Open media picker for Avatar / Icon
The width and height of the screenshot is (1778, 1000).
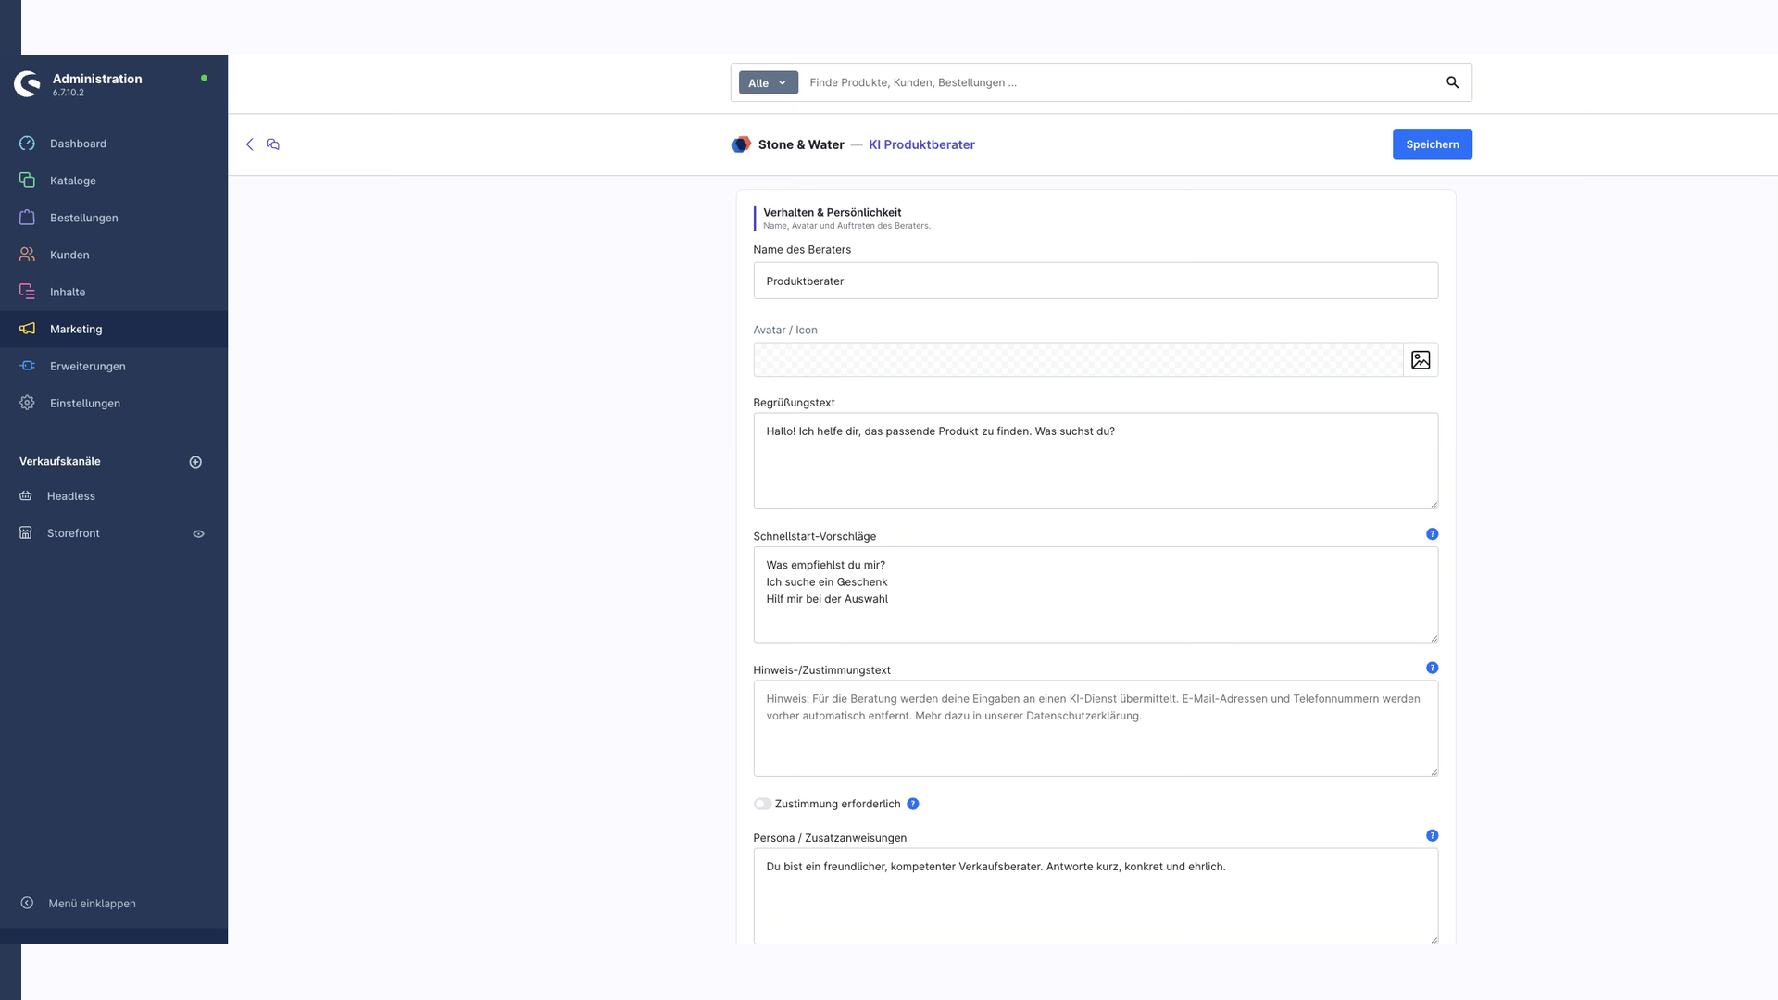click(1421, 360)
